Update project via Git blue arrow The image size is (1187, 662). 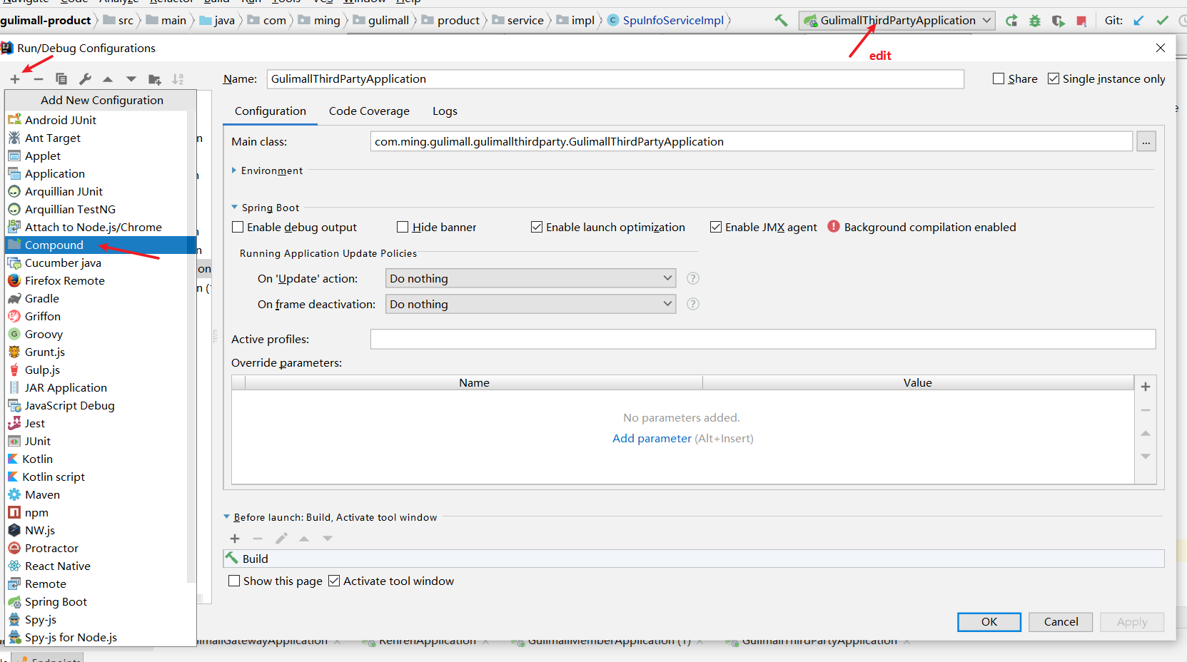coord(1139,21)
